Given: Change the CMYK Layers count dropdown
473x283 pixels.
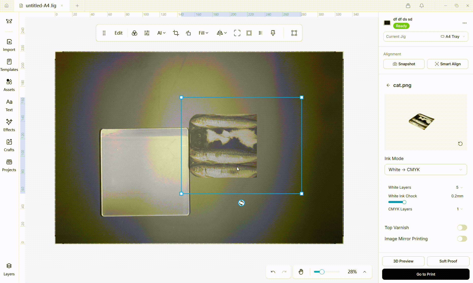Looking at the screenshot, I should pyautogui.click(x=460, y=209).
